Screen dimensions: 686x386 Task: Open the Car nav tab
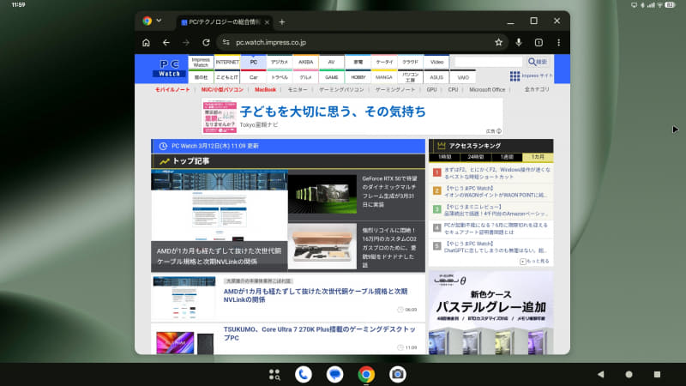tap(253, 77)
